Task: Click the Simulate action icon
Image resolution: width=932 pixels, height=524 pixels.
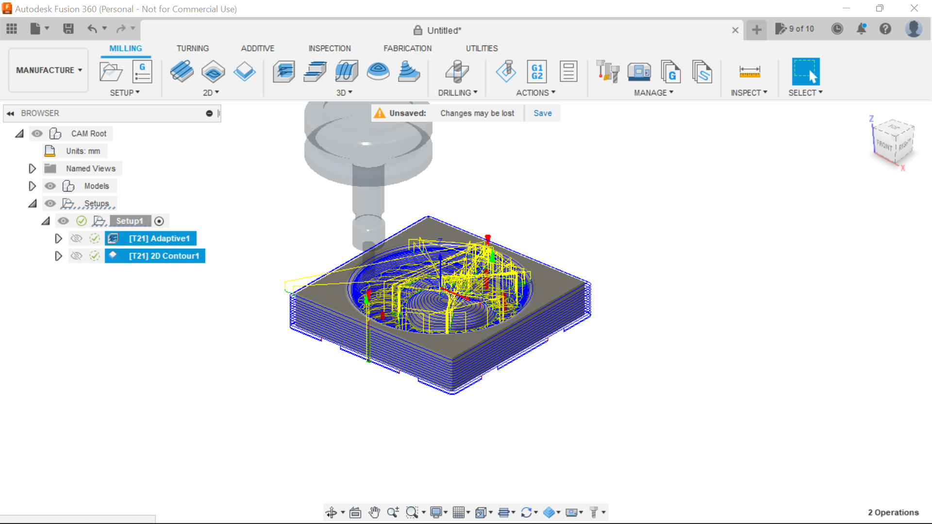Action: point(506,72)
